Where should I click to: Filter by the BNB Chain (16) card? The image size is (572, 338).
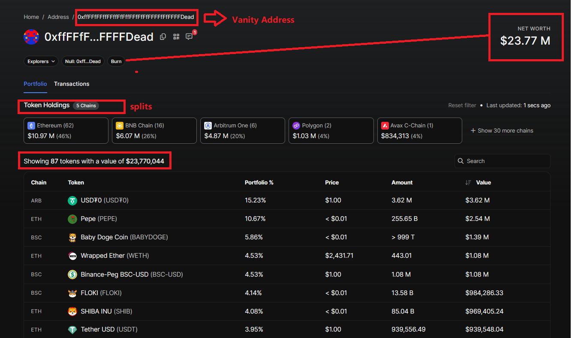pos(154,130)
